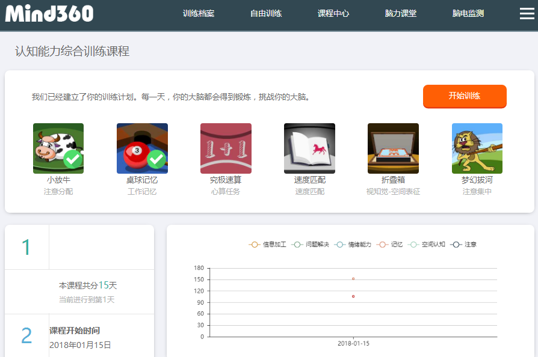
Task: Open the 脑电监测 navigation link
Action: click(x=468, y=14)
